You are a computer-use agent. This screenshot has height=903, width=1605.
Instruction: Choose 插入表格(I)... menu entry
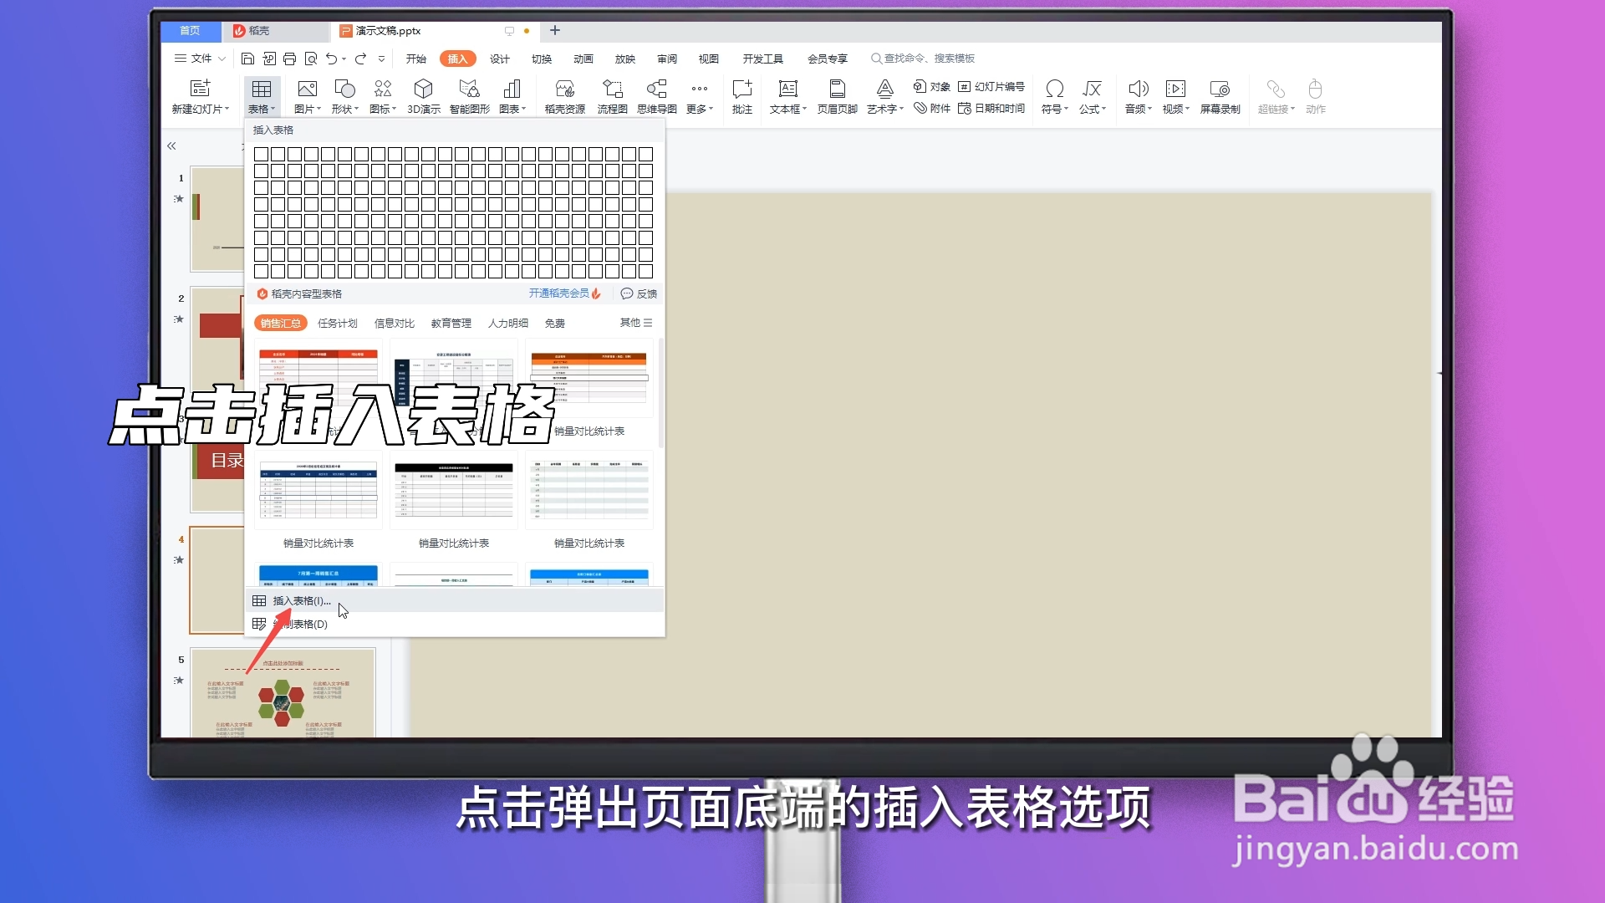(x=455, y=600)
